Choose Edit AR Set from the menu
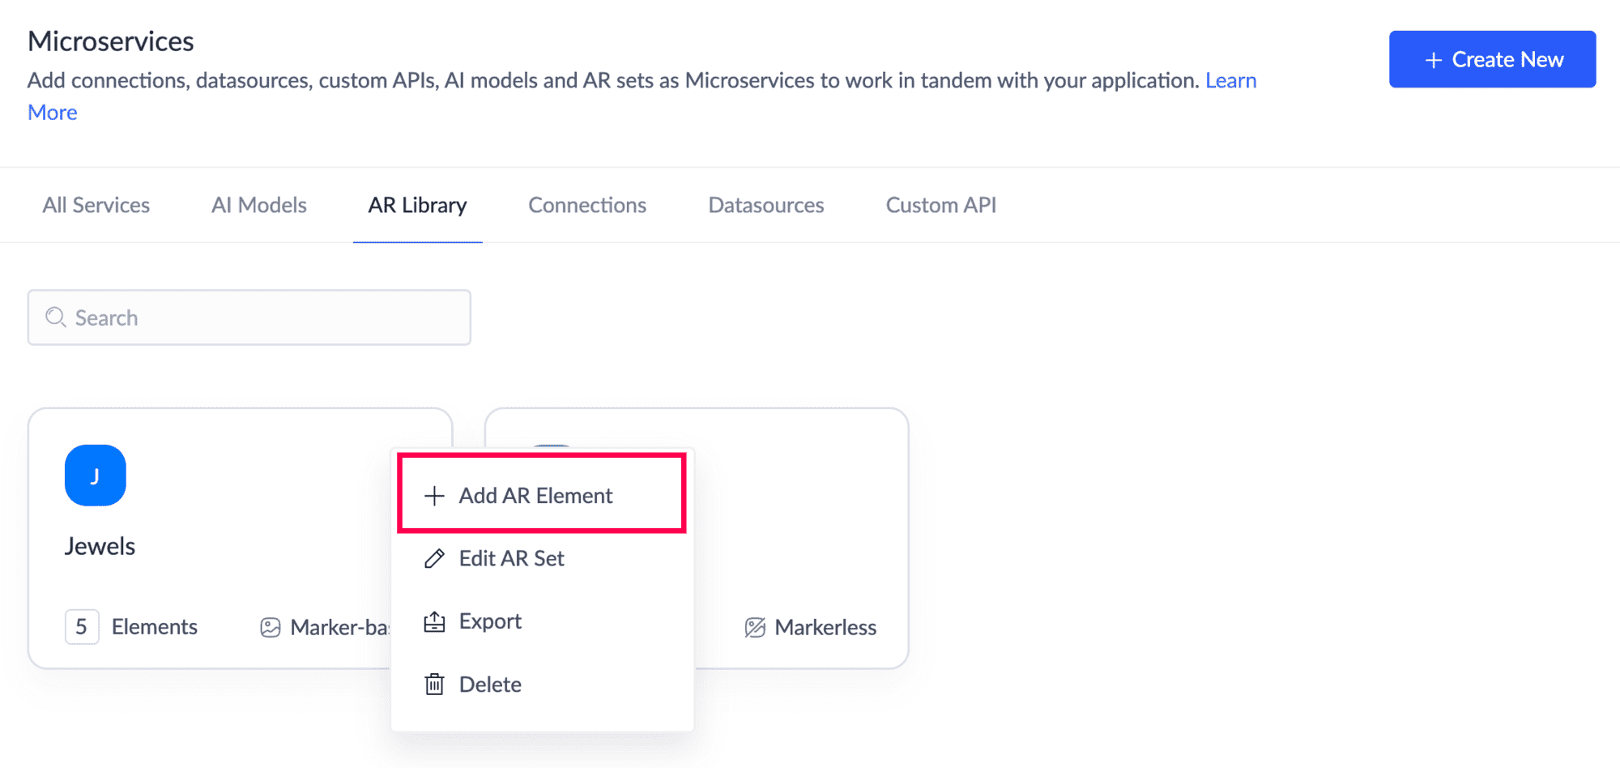Viewport: 1620px width, 768px height. click(x=511, y=558)
